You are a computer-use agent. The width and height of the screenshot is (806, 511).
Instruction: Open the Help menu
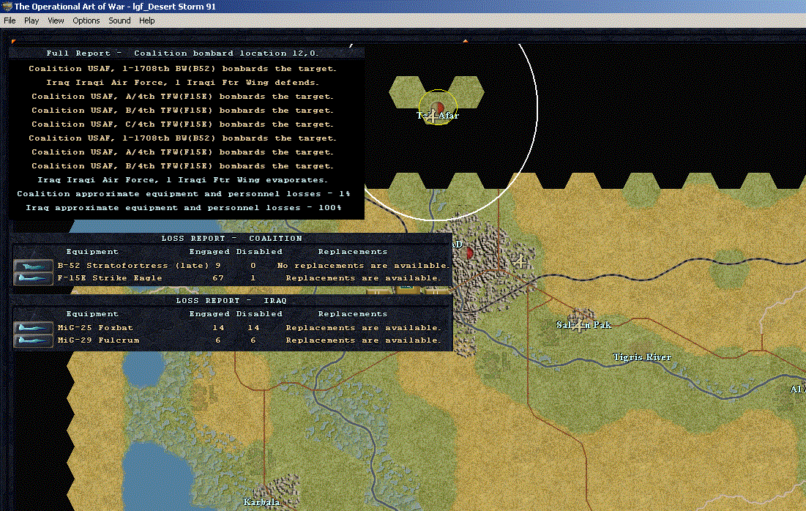coord(146,20)
